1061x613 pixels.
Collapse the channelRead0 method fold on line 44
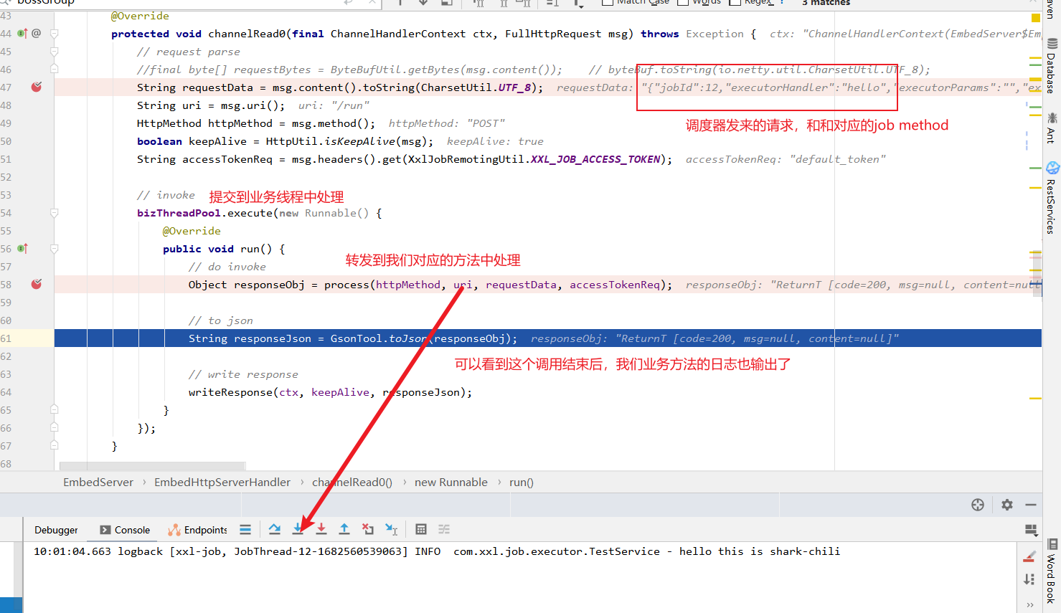pyautogui.click(x=54, y=34)
